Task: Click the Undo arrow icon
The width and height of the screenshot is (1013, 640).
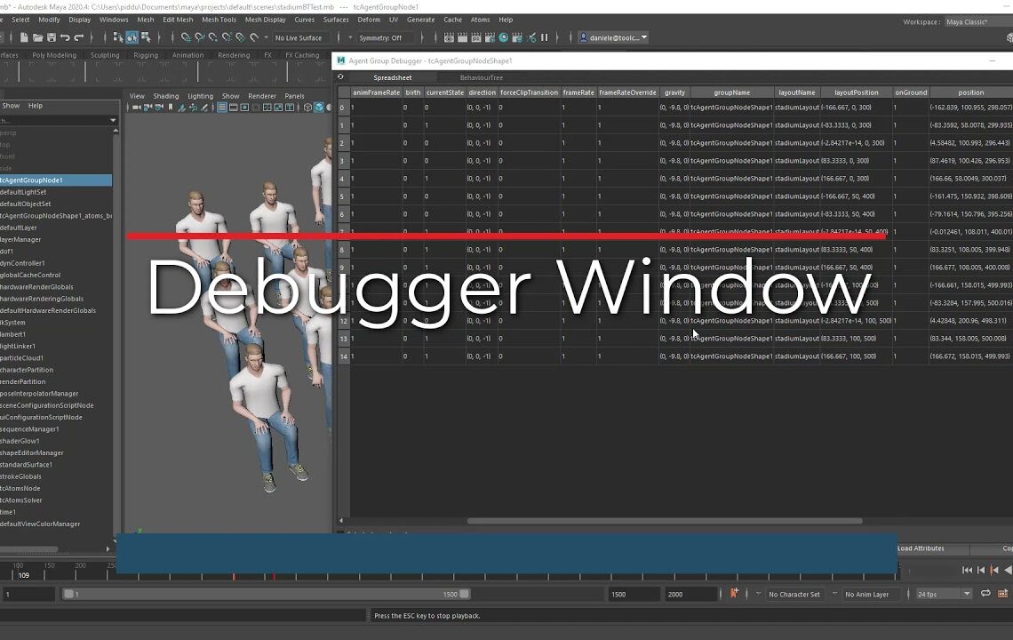Action: pyautogui.click(x=65, y=37)
